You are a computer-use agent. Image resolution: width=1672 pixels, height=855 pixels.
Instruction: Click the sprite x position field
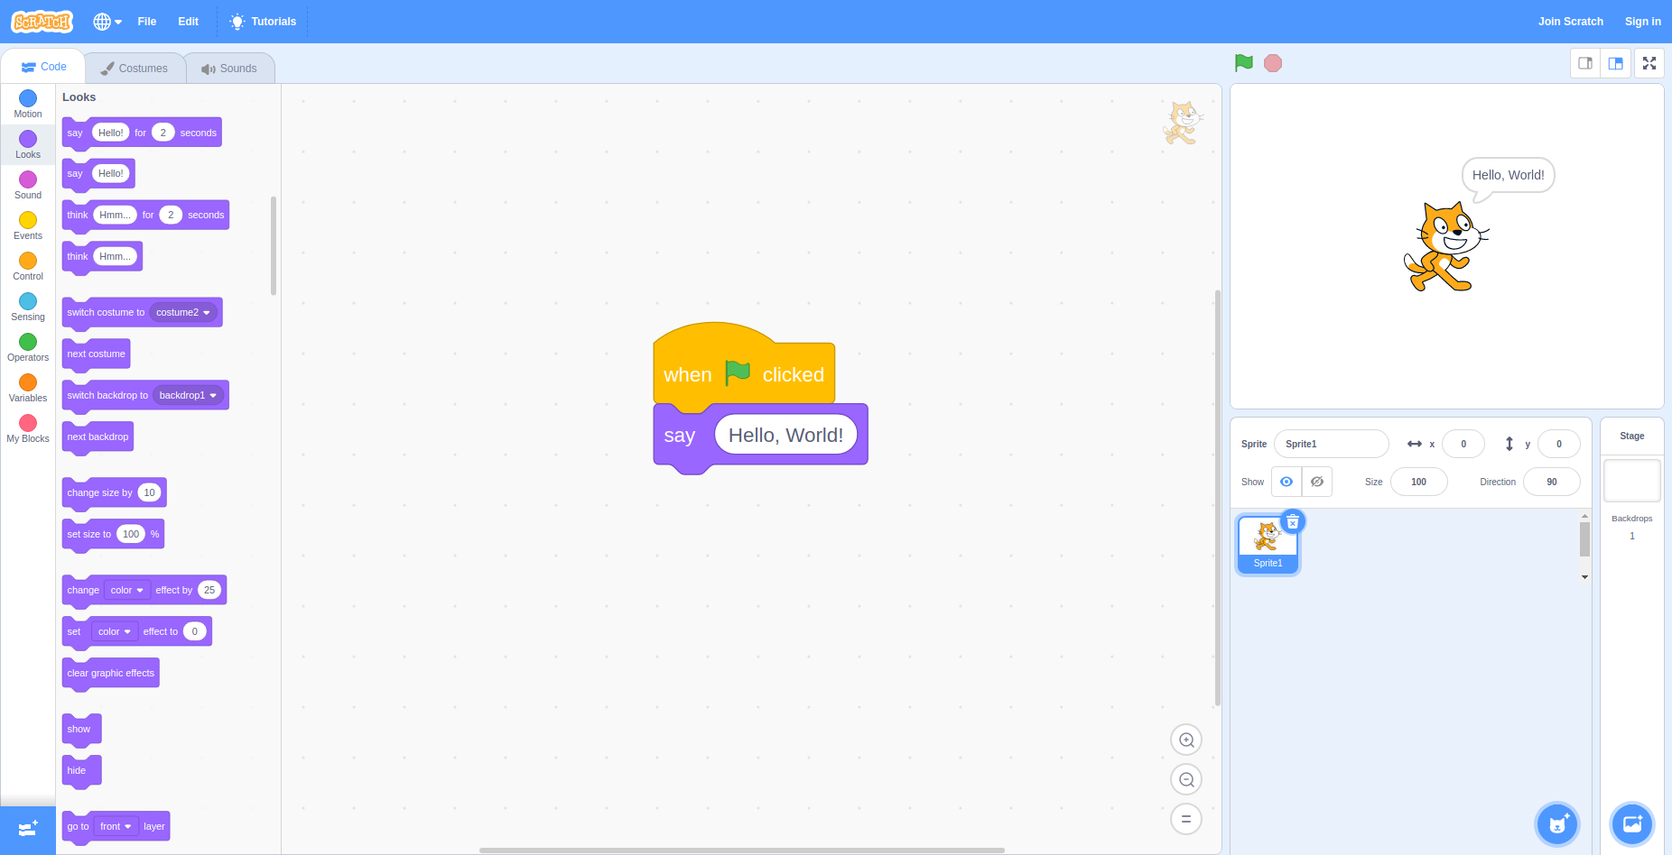(1463, 444)
